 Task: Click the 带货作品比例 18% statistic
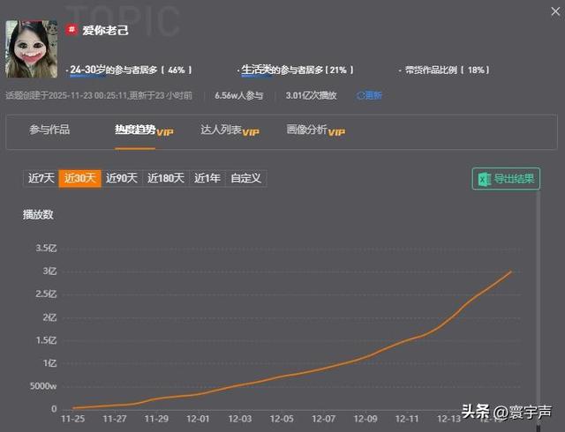[446, 70]
